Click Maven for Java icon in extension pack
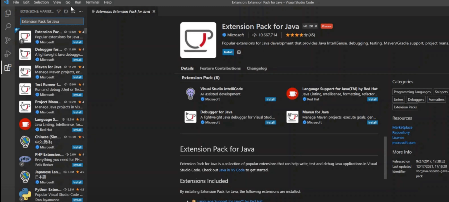Viewport: 449px width, 202px height. (x=292, y=117)
